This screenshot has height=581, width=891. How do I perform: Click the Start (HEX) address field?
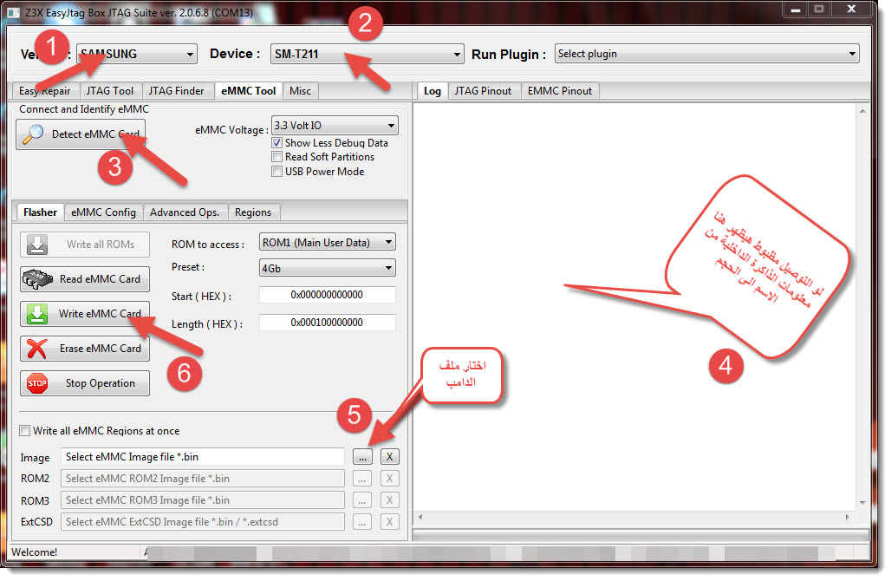click(x=327, y=295)
